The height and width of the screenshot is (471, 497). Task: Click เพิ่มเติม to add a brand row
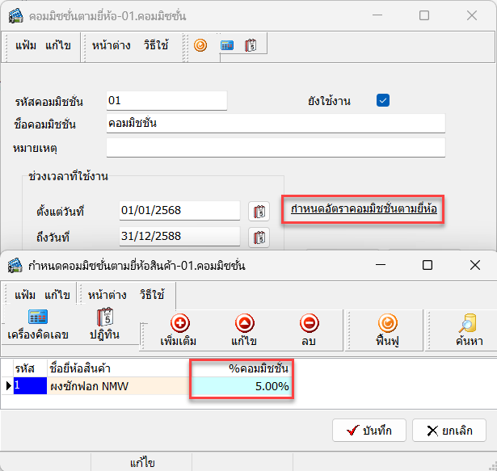[179, 330]
